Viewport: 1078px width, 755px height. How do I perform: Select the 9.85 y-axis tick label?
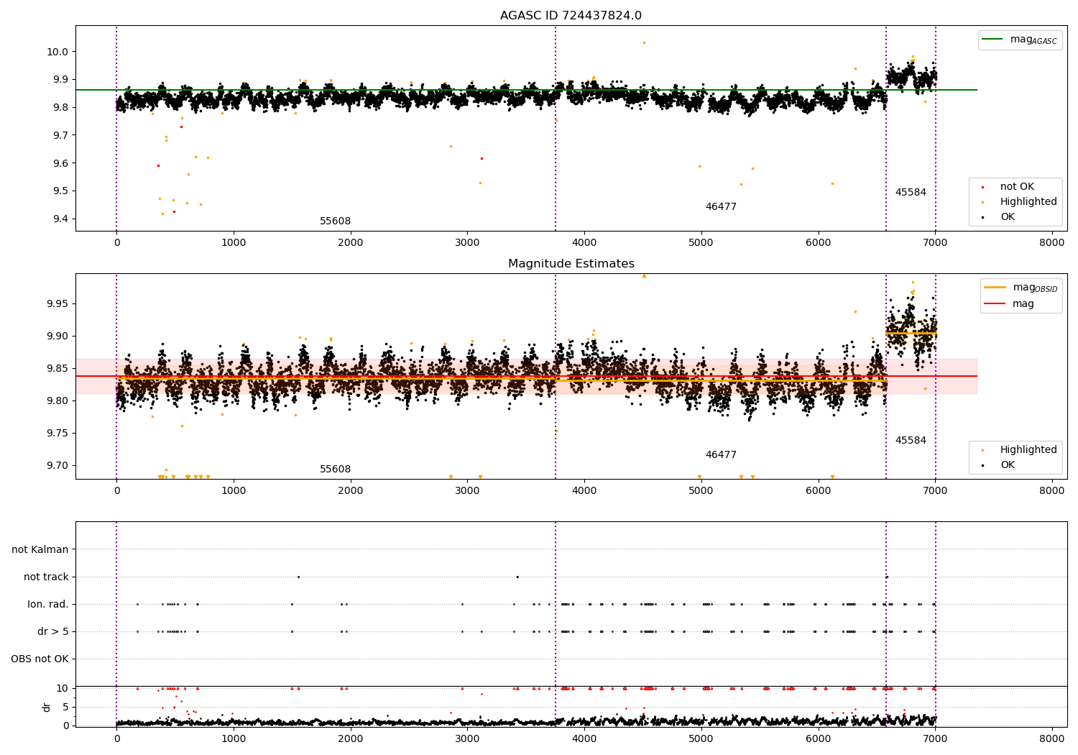click(59, 369)
